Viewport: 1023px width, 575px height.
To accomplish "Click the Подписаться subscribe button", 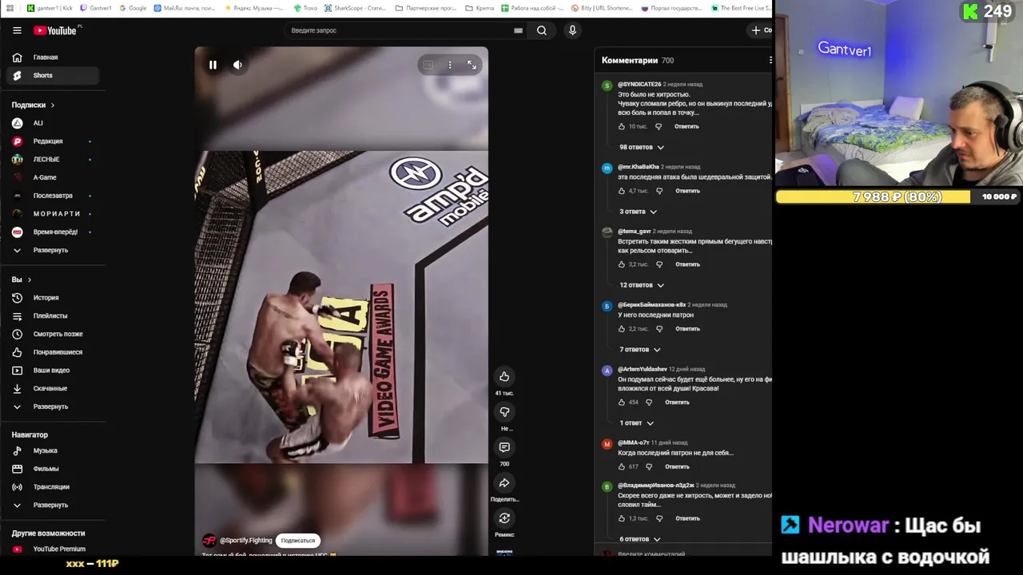I will tap(298, 541).
